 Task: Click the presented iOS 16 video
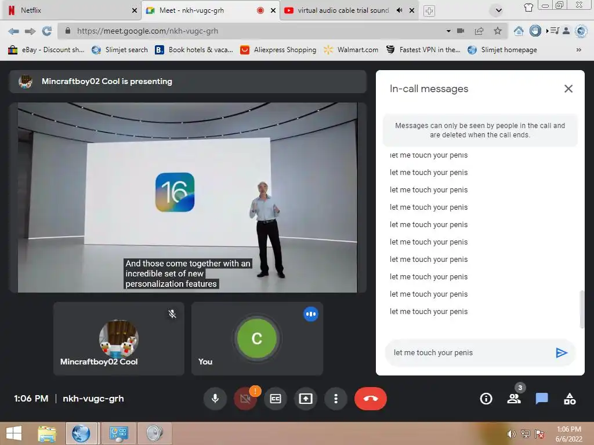pos(187,197)
